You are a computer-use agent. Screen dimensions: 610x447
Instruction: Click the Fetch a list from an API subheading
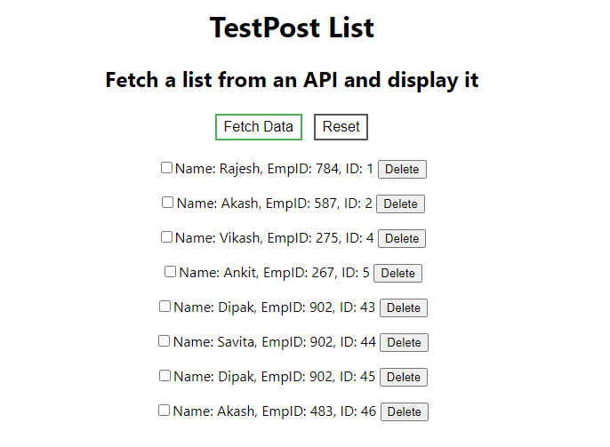tap(292, 80)
